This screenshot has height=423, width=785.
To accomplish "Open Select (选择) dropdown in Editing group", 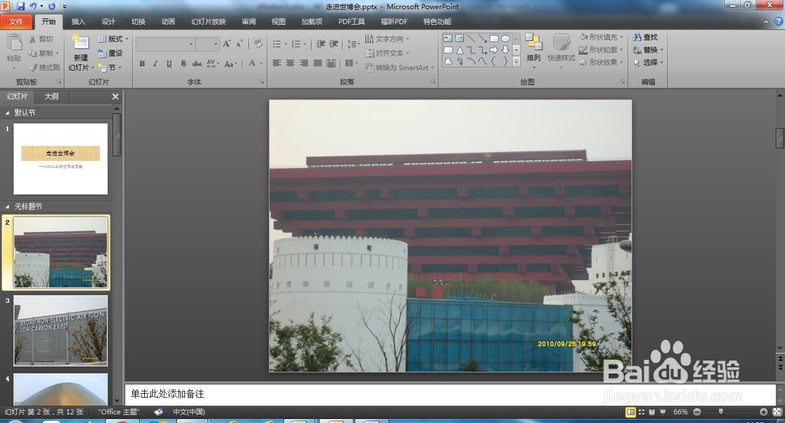I will (x=648, y=62).
